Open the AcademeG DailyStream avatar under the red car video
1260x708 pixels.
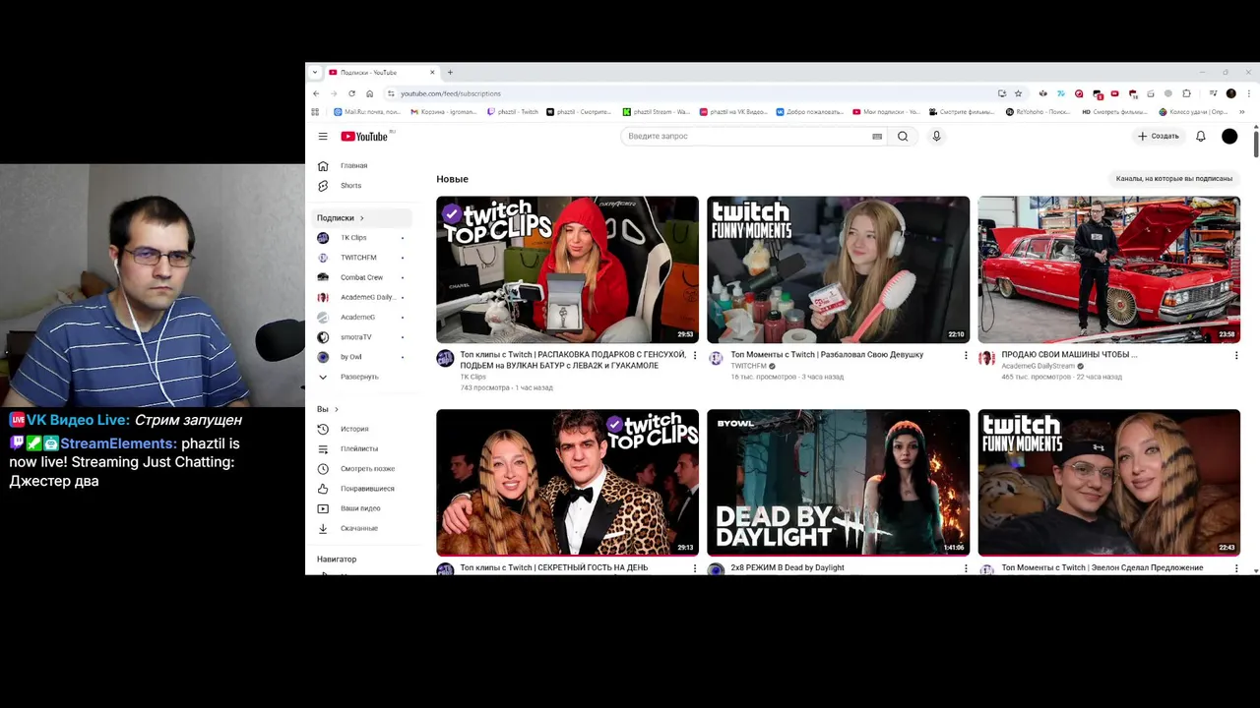tap(986, 358)
